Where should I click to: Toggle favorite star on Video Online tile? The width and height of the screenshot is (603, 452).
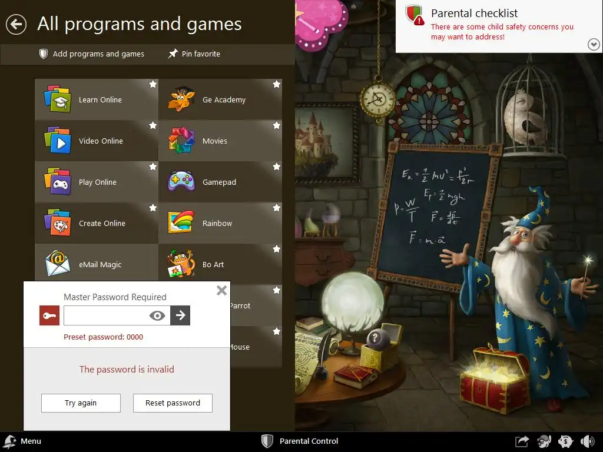[153, 125]
